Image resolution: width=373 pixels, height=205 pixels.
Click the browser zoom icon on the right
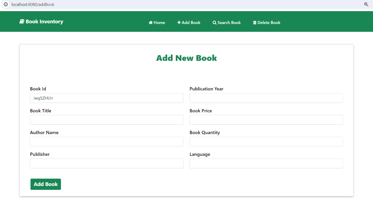tap(366, 5)
